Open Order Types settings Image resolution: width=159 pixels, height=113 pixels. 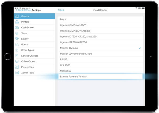click(x=34, y=50)
